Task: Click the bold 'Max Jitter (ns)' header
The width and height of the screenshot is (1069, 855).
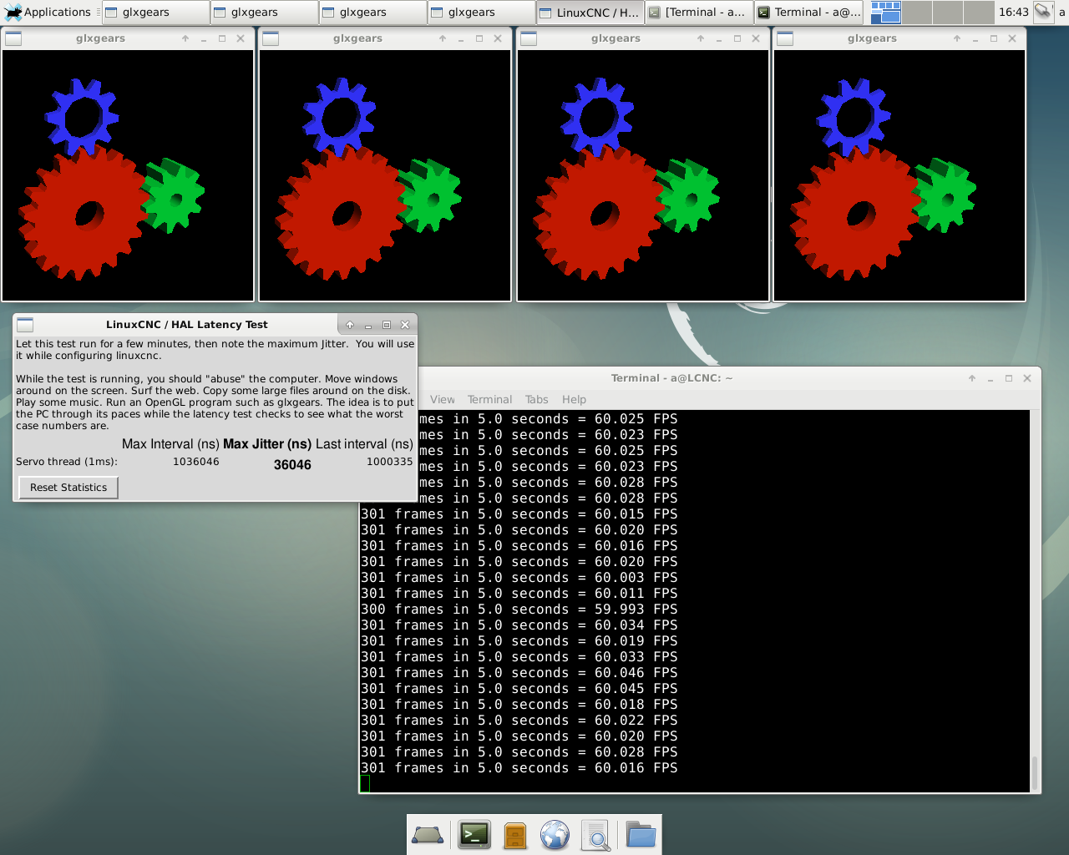Action: [x=267, y=444]
